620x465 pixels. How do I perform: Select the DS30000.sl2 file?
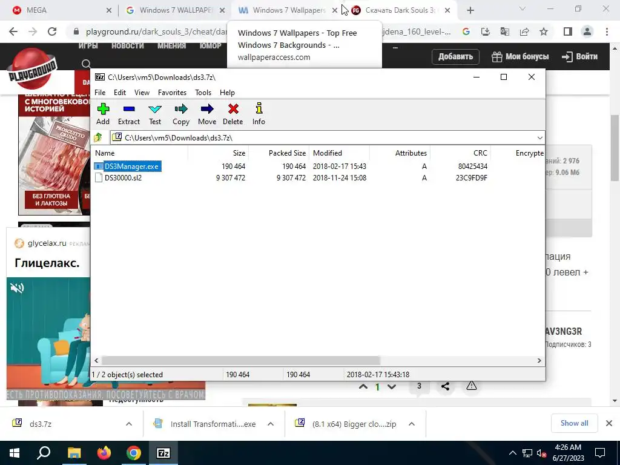pos(123,178)
